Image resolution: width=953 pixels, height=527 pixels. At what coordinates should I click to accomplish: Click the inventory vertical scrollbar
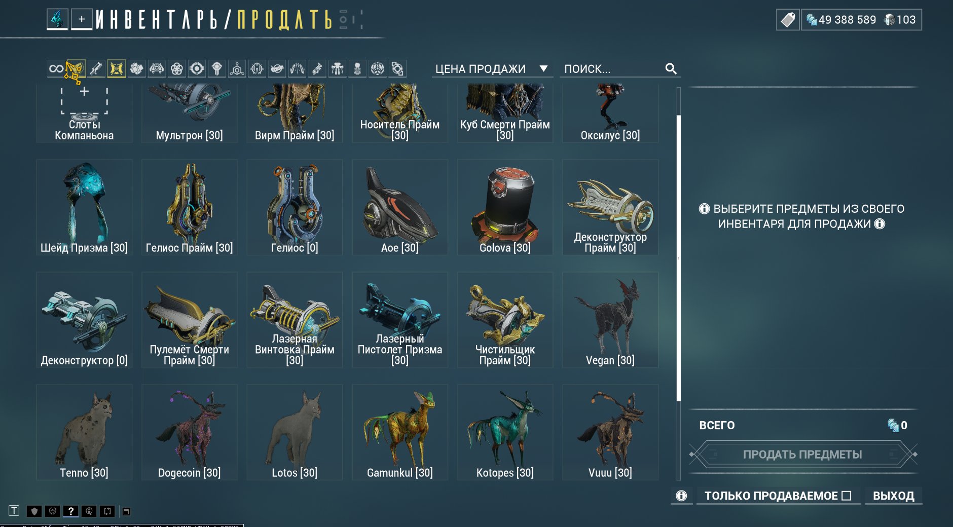tap(679, 258)
